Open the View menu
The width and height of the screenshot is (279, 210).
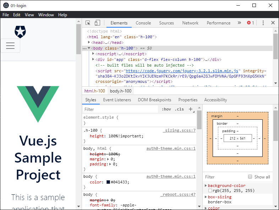[29, 15]
